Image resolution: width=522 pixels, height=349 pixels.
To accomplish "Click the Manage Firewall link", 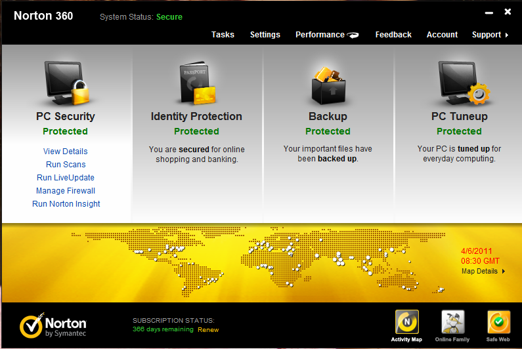I will (x=66, y=191).
